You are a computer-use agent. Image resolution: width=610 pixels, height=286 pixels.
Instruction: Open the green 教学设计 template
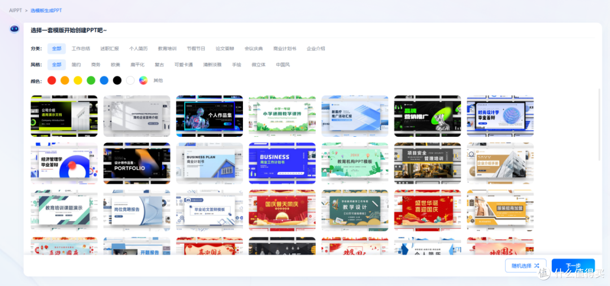point(355,210)
